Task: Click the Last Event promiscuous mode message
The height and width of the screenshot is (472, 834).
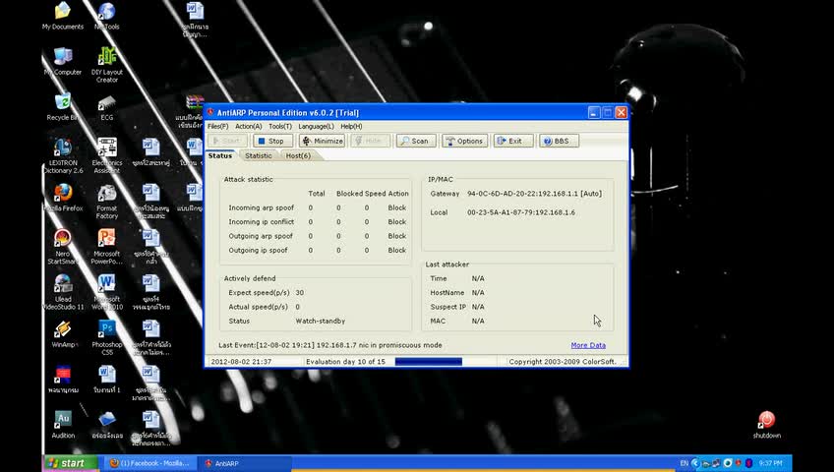Action: tap(330, 345)
